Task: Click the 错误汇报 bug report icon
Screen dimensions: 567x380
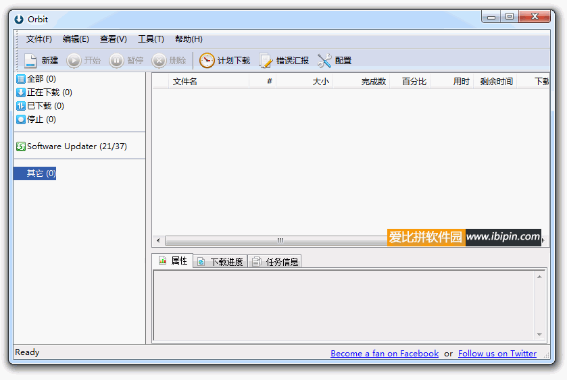Action: point(266,60)
